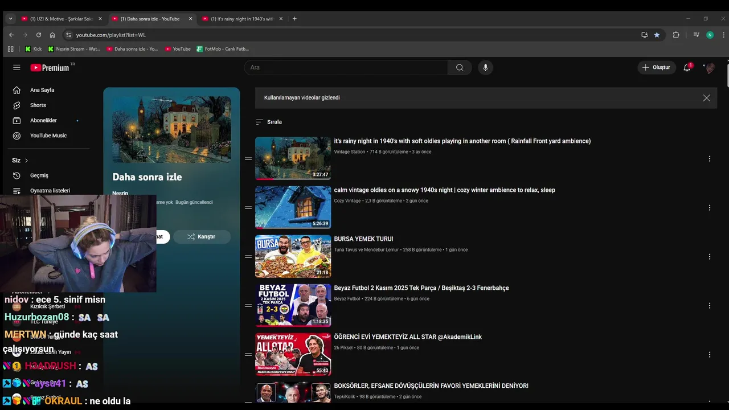Screen dimensions: 729x410
Task: Go to the browser home page icon
Action: 52,35
